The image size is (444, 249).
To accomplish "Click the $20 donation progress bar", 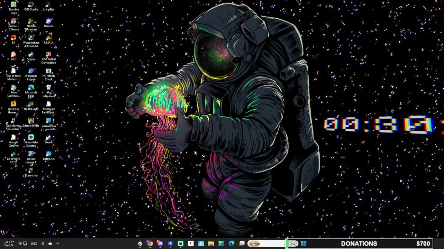I will 293,243.
